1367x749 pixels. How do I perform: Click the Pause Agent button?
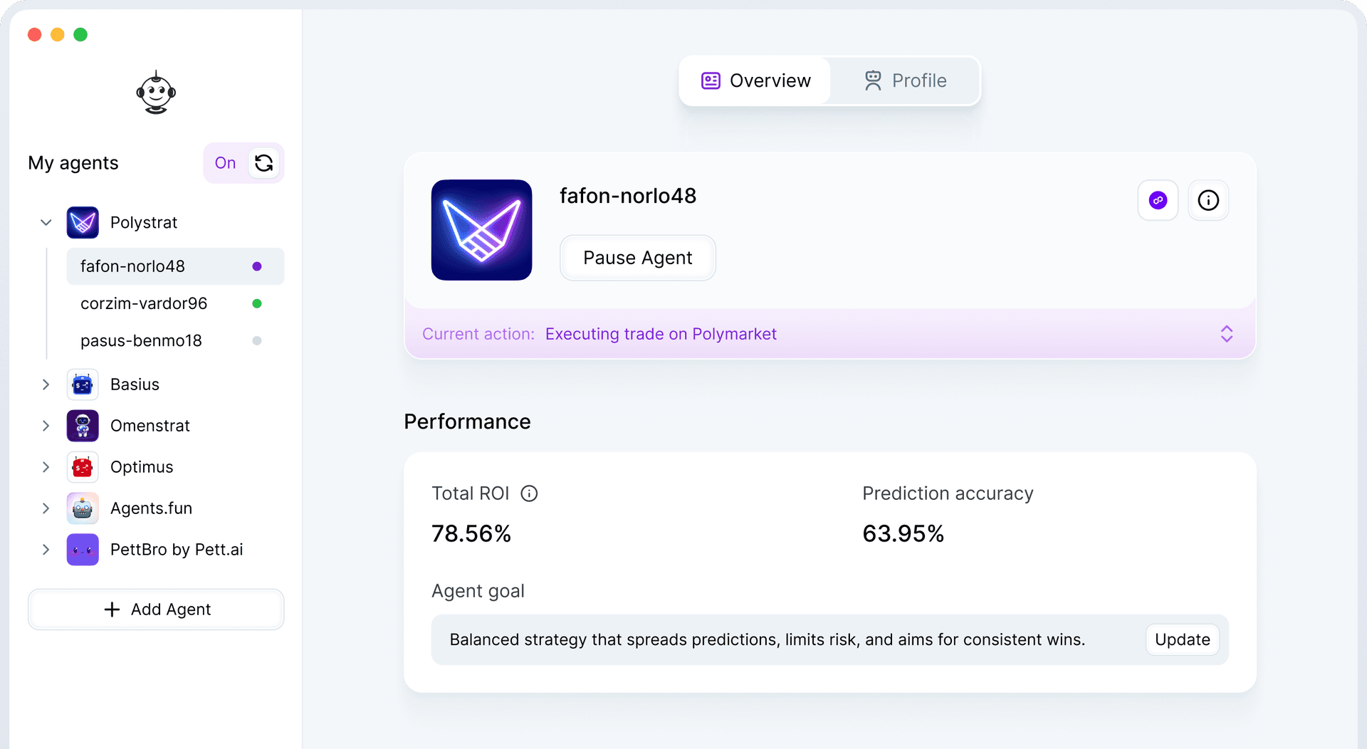pyautogui.click(x=637, y=258)
